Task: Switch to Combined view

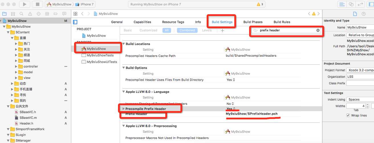Action: (187, 30)
